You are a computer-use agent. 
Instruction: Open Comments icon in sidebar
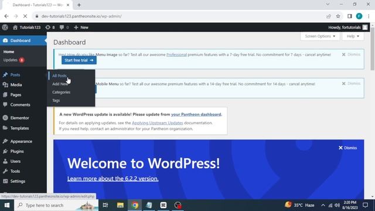(x=5, y=104)
